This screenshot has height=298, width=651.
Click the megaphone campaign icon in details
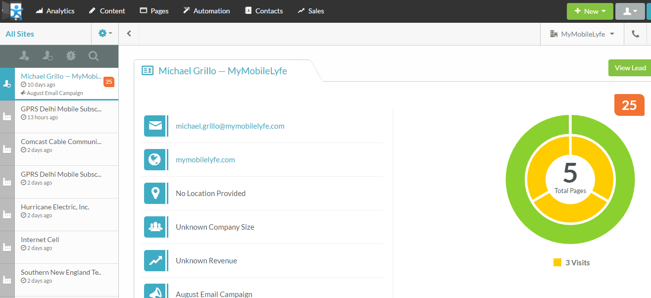point(155,292)
